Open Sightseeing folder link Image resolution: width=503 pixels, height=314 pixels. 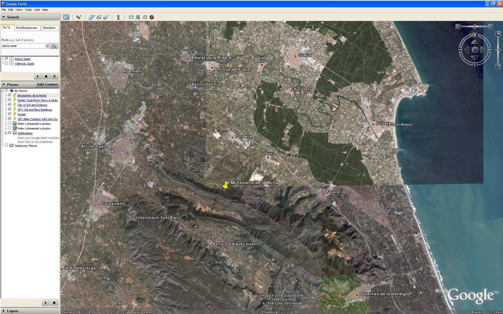25,133
